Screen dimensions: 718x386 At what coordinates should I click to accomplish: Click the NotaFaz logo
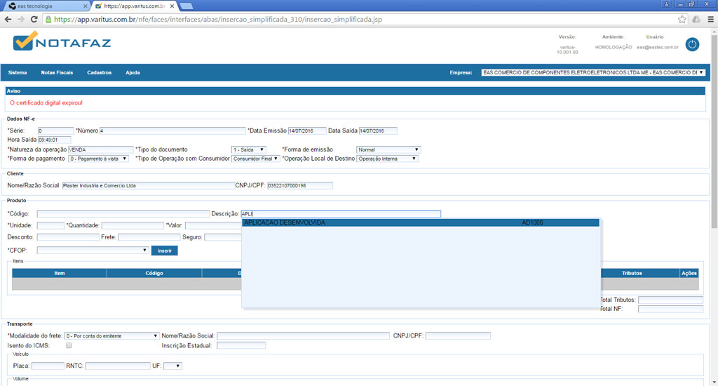click(x=62, y=42)
